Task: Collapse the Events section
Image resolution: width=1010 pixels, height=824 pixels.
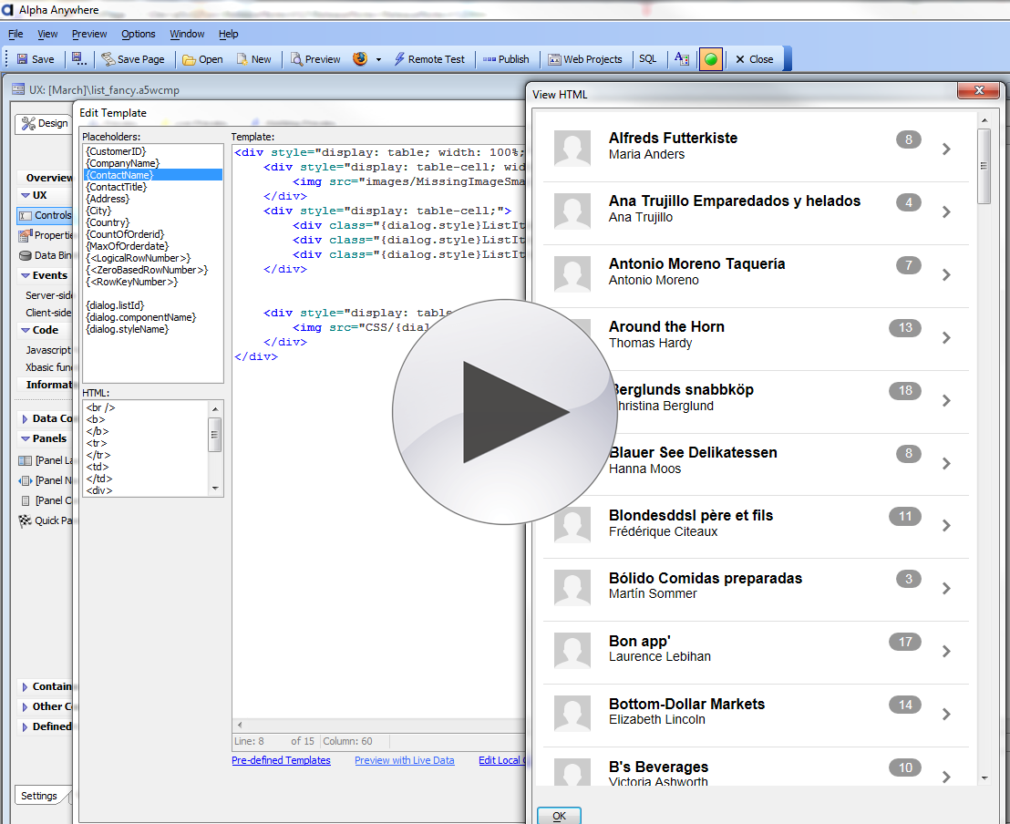Action: (26, 275)
